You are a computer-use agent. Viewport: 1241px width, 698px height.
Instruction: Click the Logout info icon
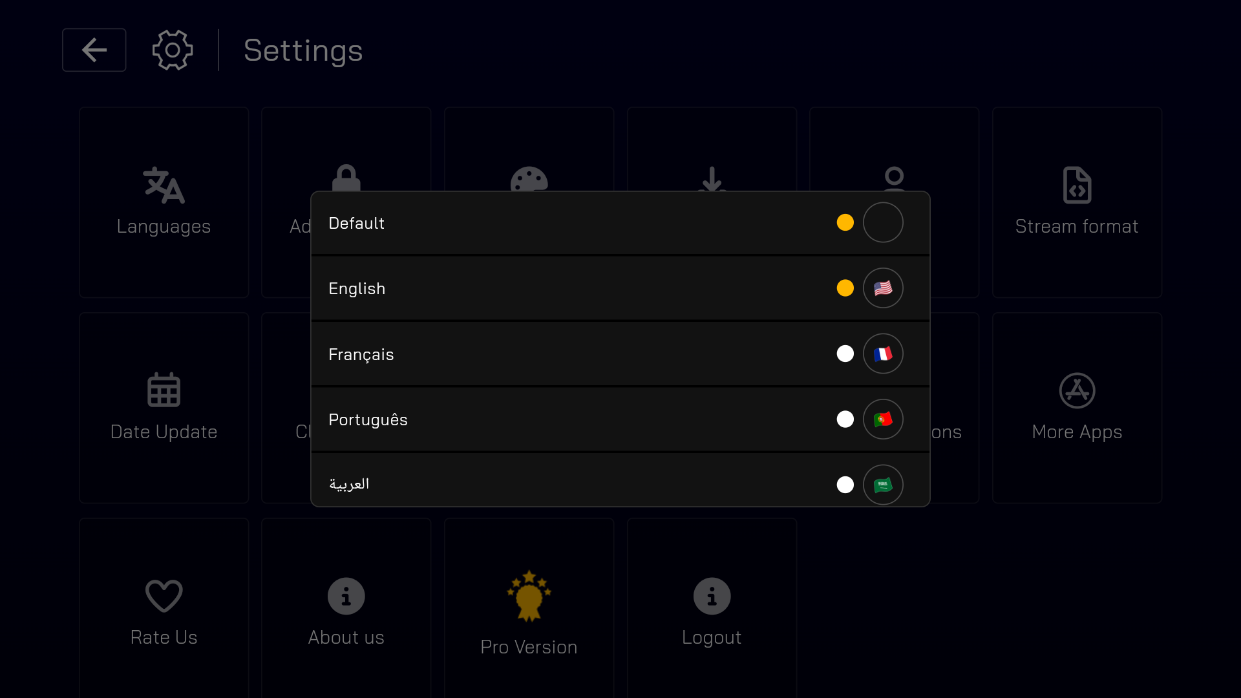point(712,596)
